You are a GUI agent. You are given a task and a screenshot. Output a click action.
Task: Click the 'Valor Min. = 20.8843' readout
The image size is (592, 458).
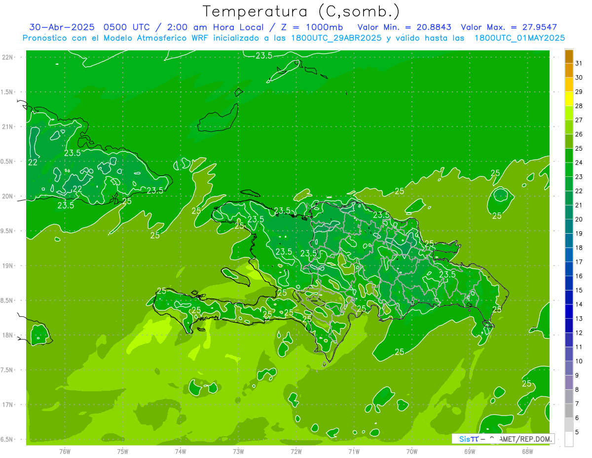pos(404,27)
